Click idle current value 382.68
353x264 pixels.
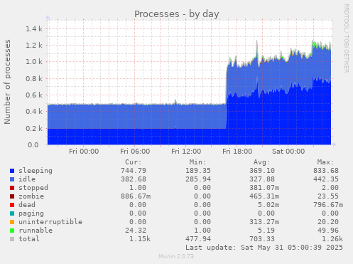[x=134, y=179]
